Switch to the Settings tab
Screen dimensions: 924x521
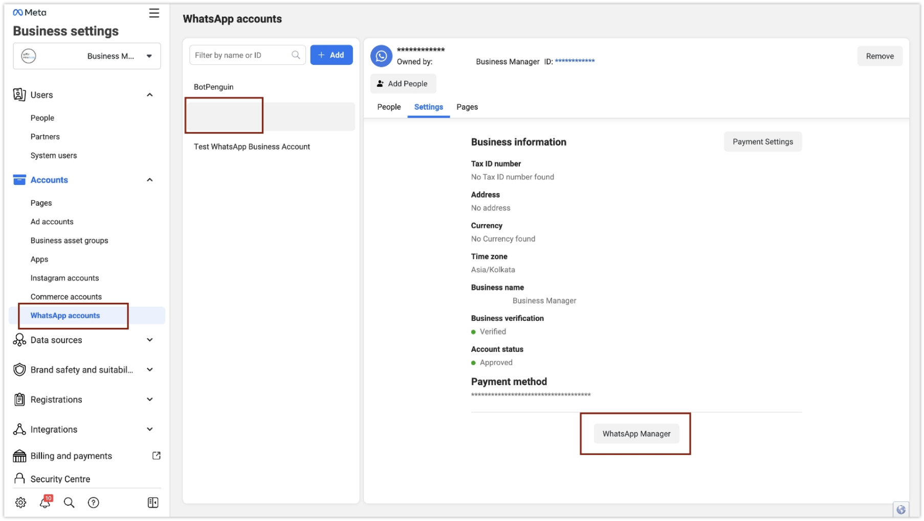429,107
